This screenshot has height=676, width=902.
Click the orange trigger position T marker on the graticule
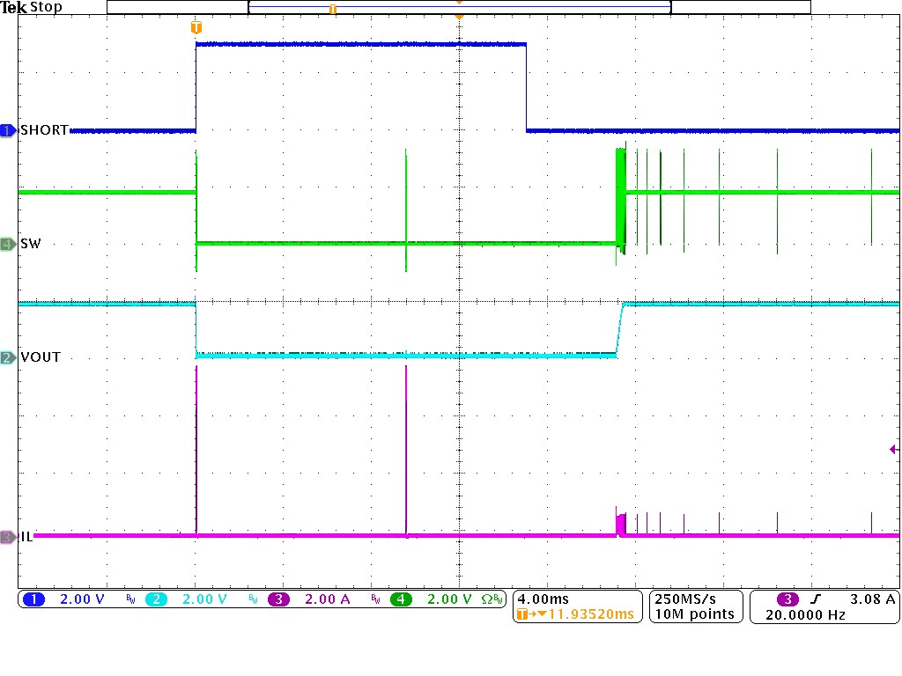click(x=196, y=28)
